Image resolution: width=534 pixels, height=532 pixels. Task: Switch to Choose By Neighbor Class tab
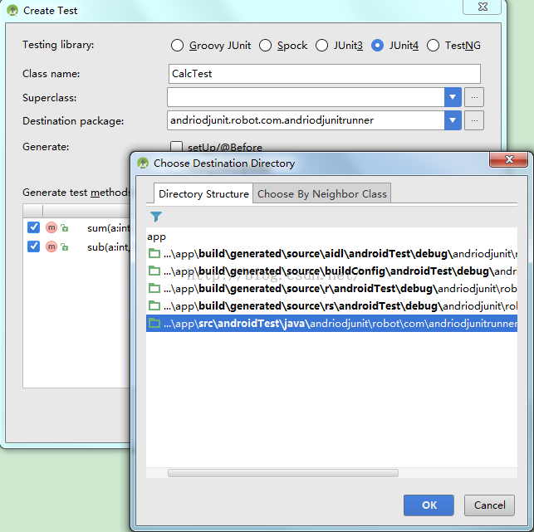[322, 193]
